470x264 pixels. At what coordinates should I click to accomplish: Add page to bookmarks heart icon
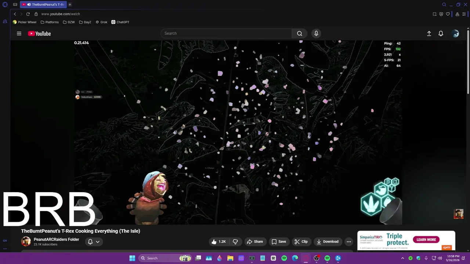tap(448, 14)
